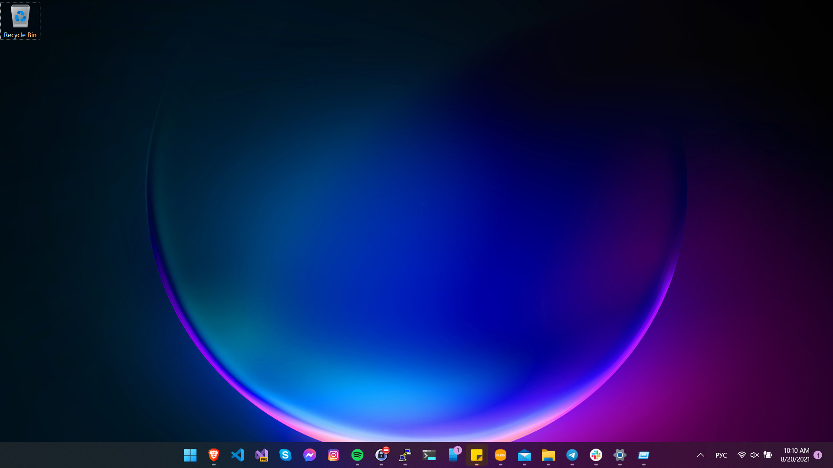Open Visual Studio Code
The image size is (833, 468).
[x=238, y=455]
